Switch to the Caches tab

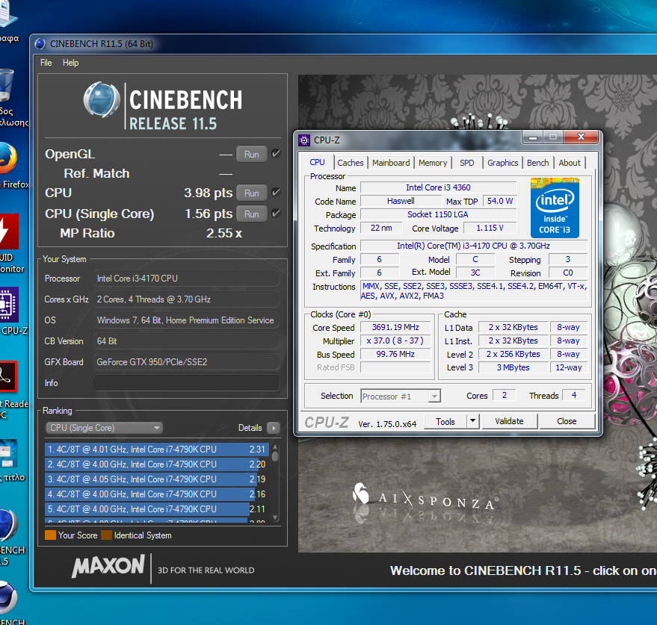[351, 163]
